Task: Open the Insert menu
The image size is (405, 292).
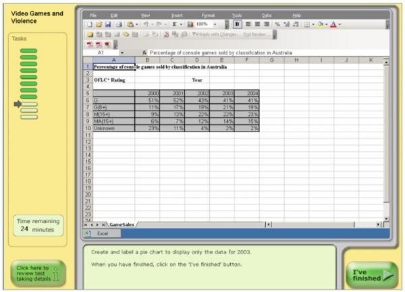Action: pyautogui.click(x=177, y=16)
